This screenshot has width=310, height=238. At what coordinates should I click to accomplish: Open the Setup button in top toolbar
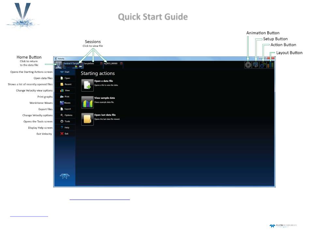pos(256,65)
